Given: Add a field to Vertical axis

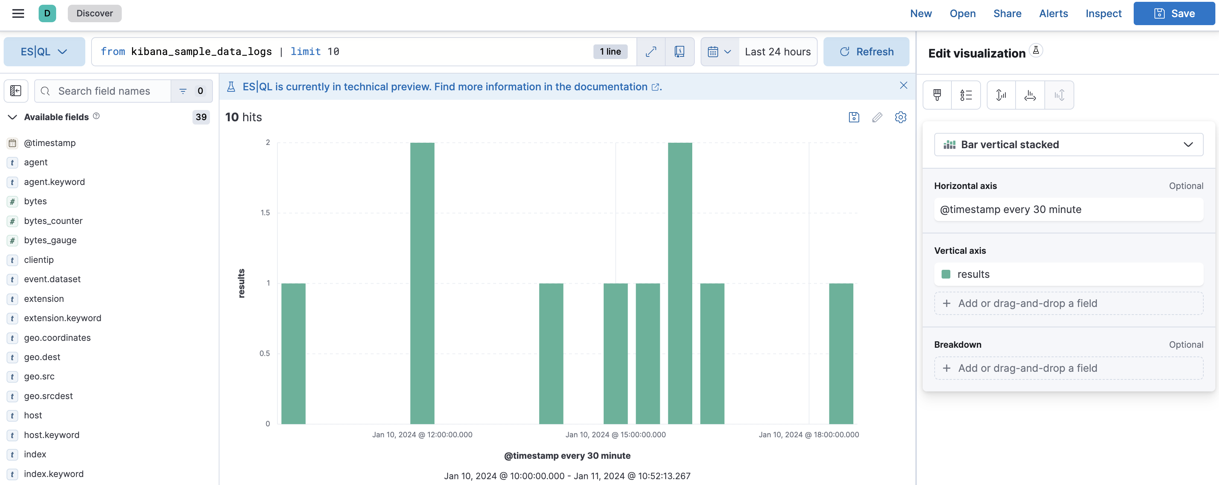Looking at the screenshot, I should (x=1068, y=303).
